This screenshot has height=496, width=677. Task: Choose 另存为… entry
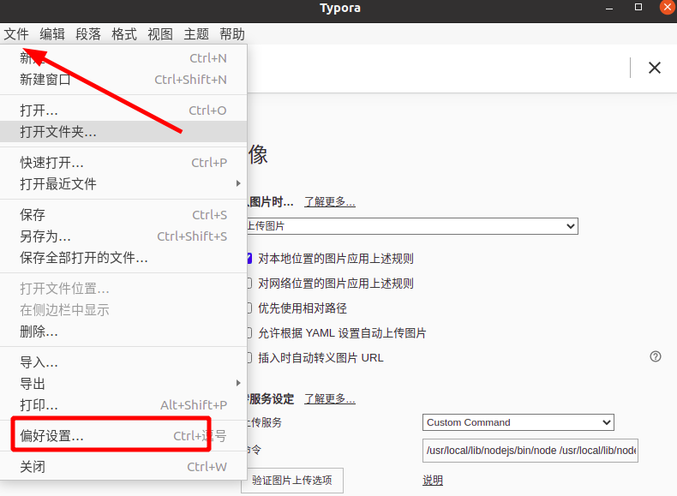[x=123, y=236]
